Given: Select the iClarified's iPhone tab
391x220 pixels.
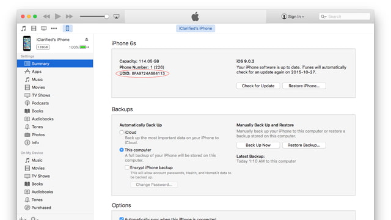Looking at the screenshot, I should [195, 29].
